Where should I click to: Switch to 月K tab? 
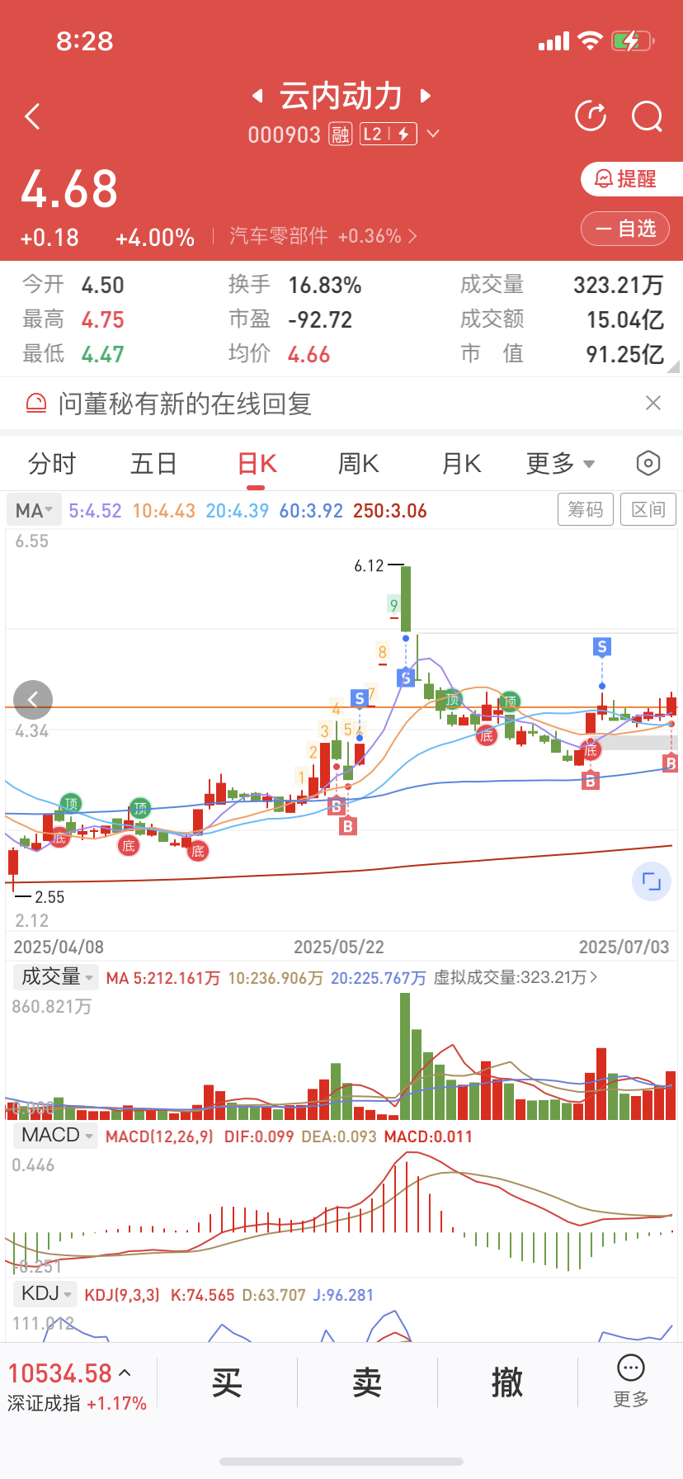tap(461, 464)
